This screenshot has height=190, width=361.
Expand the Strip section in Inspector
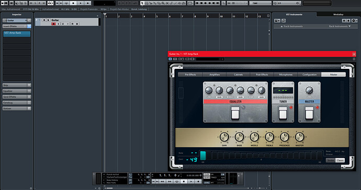(x=15, y=85)
